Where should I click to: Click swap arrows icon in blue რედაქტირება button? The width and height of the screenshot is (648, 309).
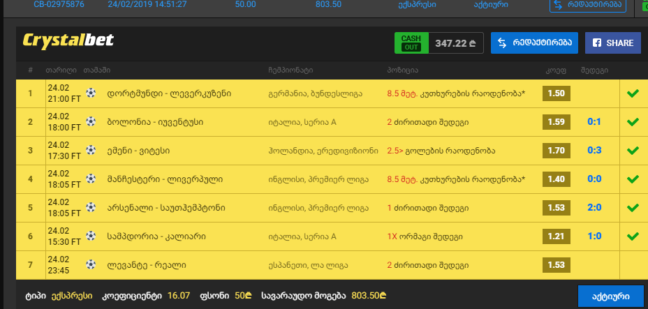tap(501, 43)
